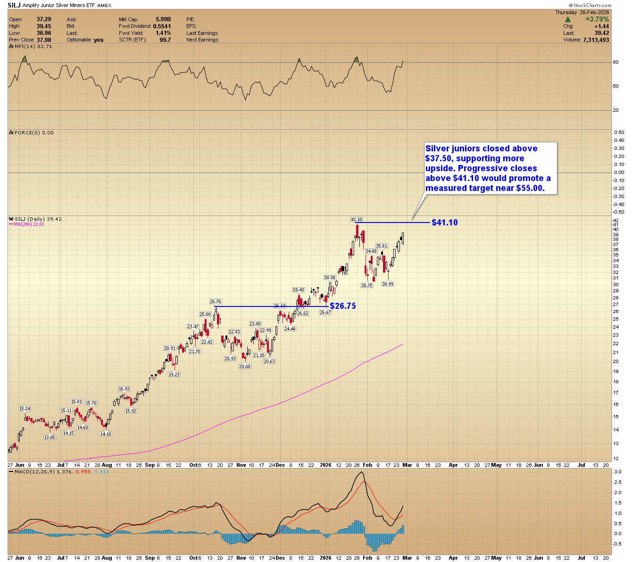
Task: Click the Fwd Yield value 1.41%
Action: 163,33
